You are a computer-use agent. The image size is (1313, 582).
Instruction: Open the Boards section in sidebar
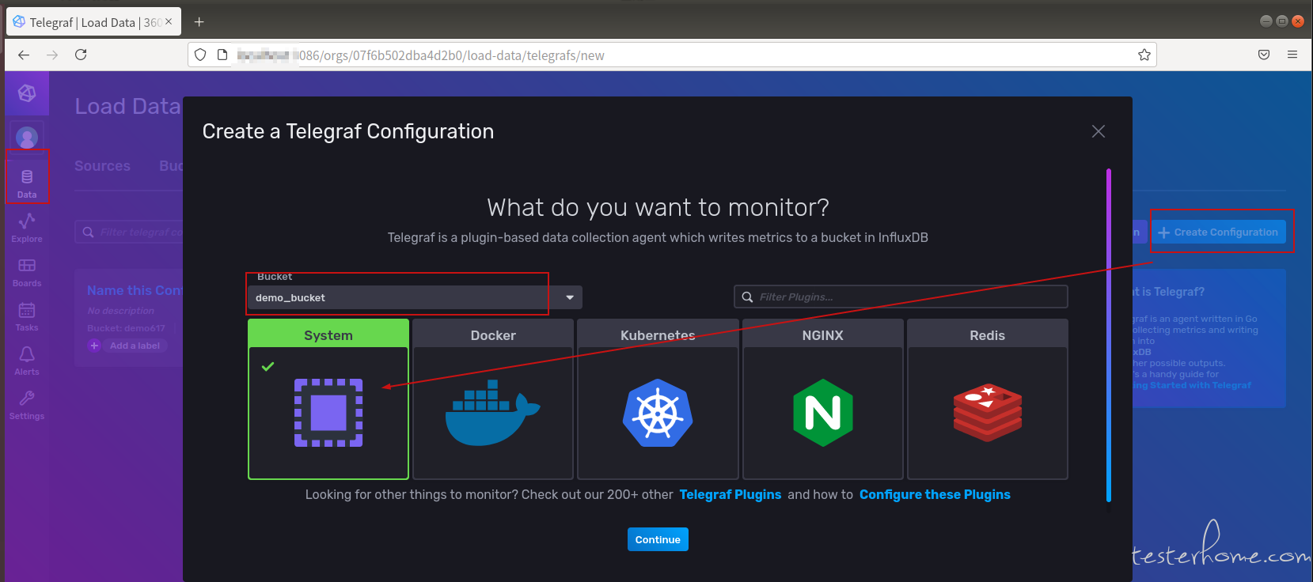(x=27, y=271)
